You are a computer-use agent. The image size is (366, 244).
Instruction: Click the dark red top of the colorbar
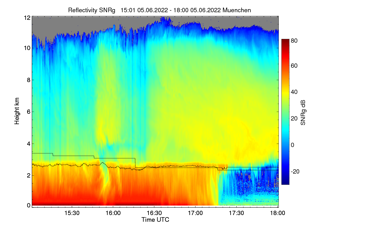click(x=285, y=41)
